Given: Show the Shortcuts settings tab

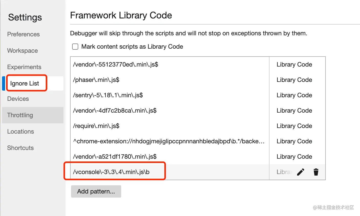Looking at the screenshot, I should tap(20, 148).
